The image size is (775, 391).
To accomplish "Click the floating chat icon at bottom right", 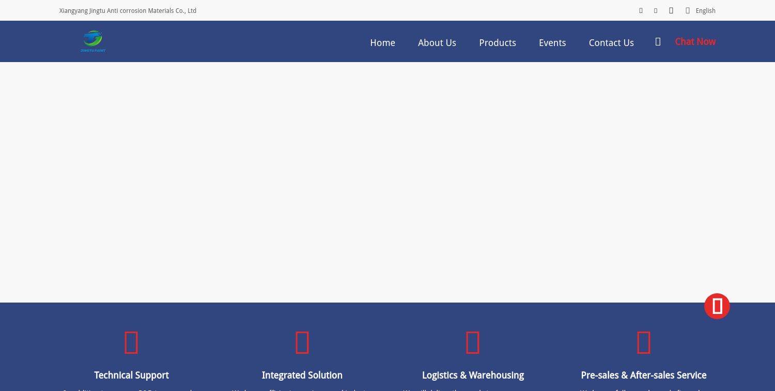I will tap(717, 306).
